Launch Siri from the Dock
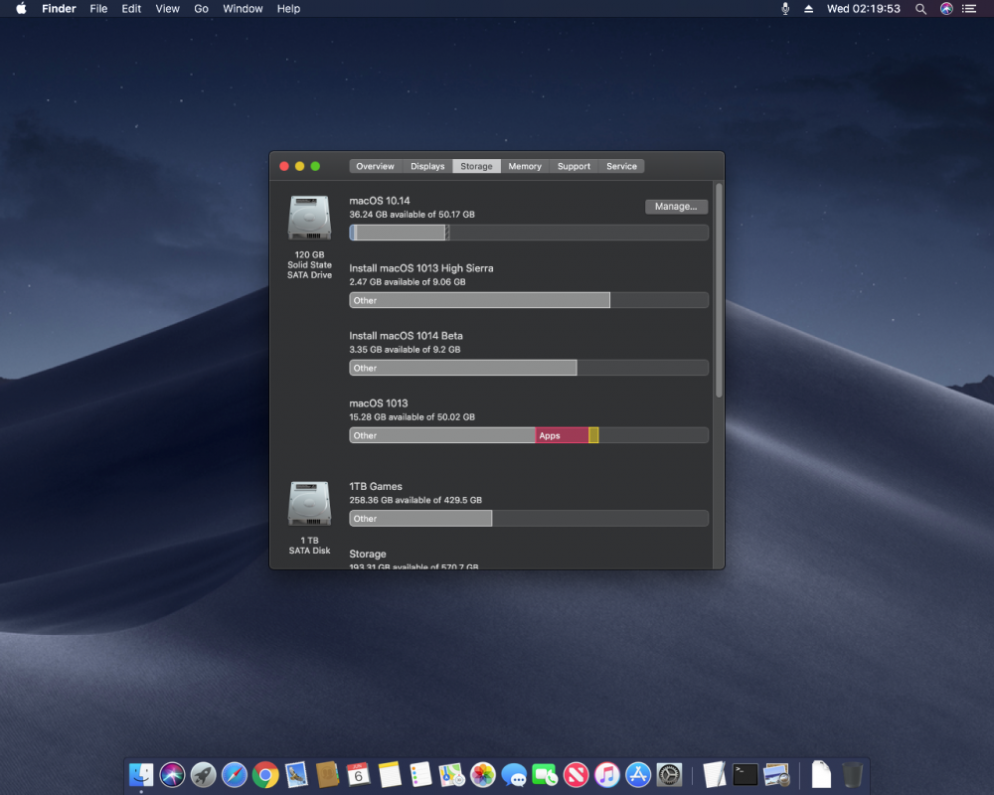The image size is (994, 795). pyautogui.click(x=172, y=774)
